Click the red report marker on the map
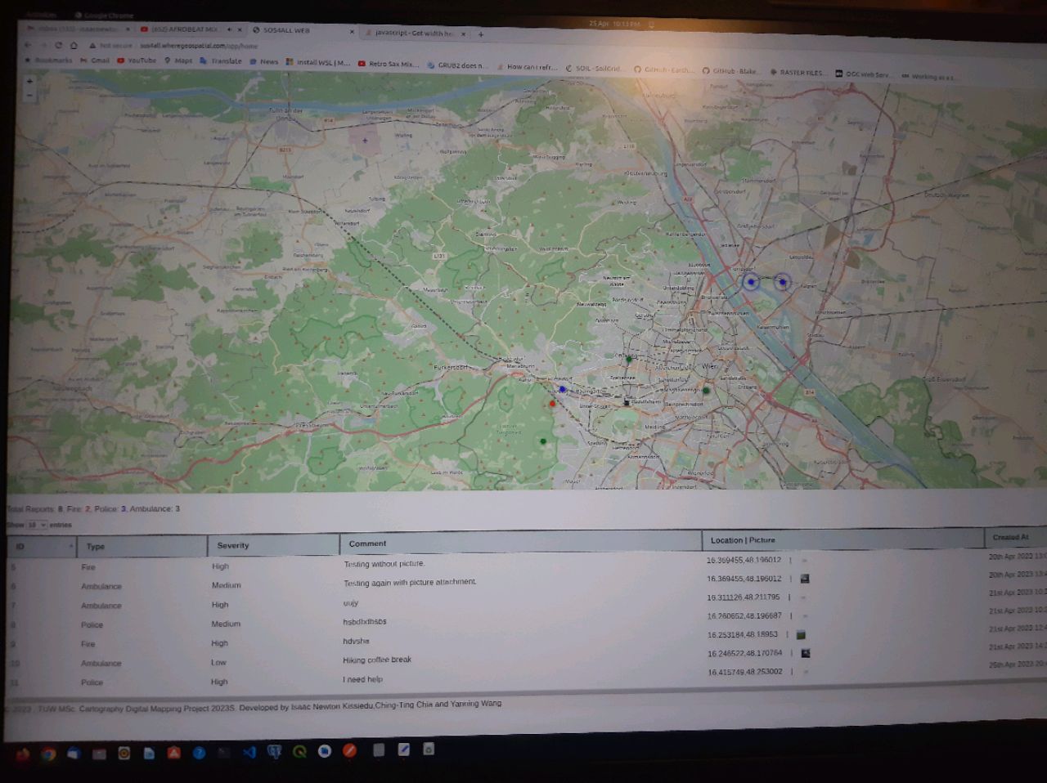 point(552,404)
